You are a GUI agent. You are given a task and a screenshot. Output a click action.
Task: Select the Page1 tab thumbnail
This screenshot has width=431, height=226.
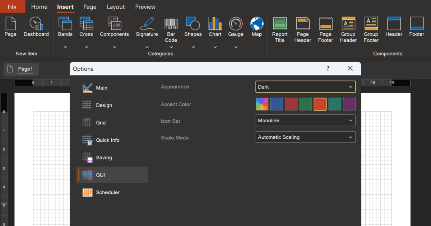pos(21,69)
